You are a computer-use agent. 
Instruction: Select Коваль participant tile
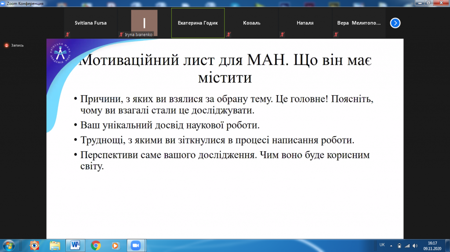pos(252,23)
